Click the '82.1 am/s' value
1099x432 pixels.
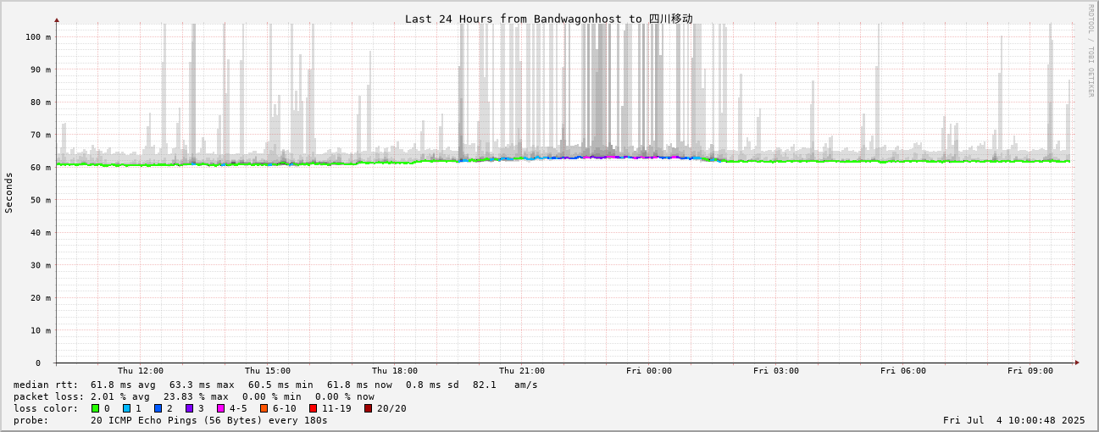tap(505, 385)
